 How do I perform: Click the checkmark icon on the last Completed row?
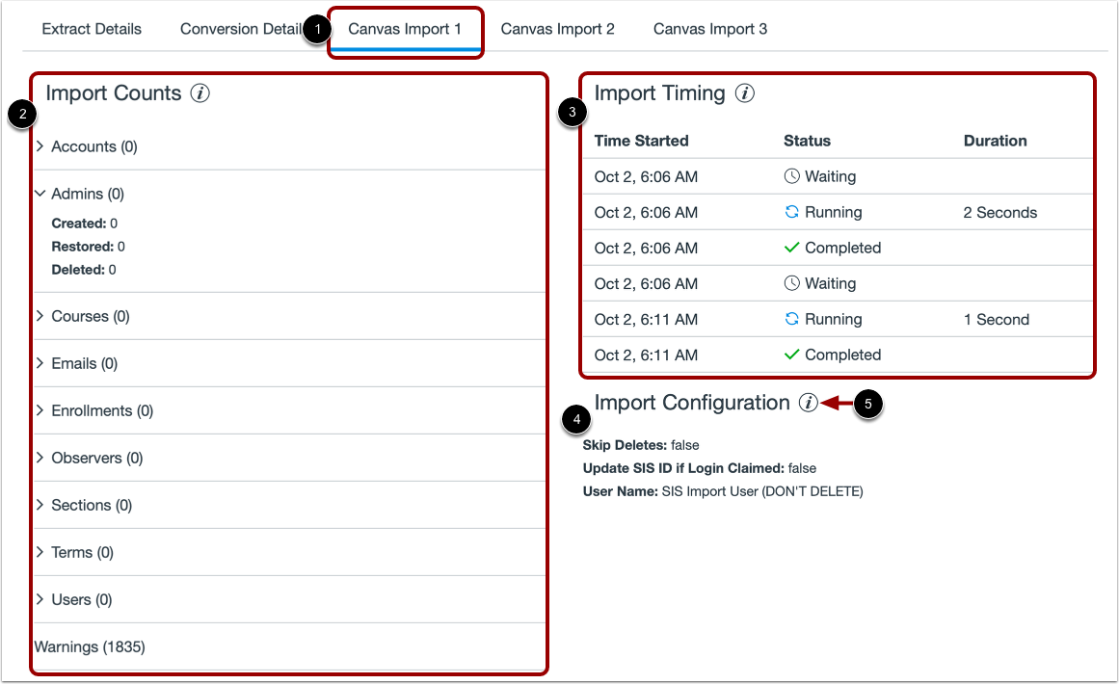pos(790,355)
